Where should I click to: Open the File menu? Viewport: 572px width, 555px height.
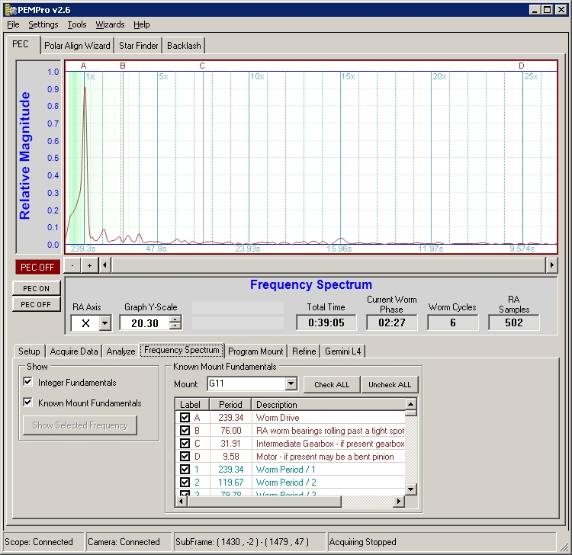tap(13, 24)
